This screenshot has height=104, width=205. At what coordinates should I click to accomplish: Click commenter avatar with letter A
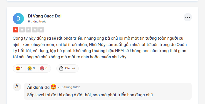tap(17, 87)
